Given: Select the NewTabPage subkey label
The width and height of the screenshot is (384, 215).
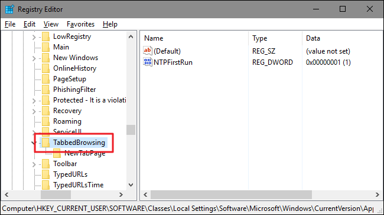Looking at the screenshot, I should click(x=84, y=153).
